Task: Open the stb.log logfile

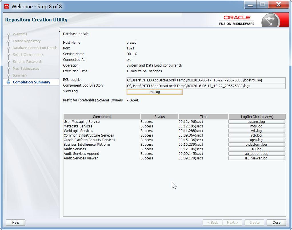Action: 257,135
